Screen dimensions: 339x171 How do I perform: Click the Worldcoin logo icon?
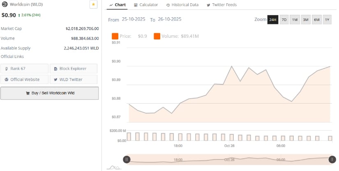(4, 5)
